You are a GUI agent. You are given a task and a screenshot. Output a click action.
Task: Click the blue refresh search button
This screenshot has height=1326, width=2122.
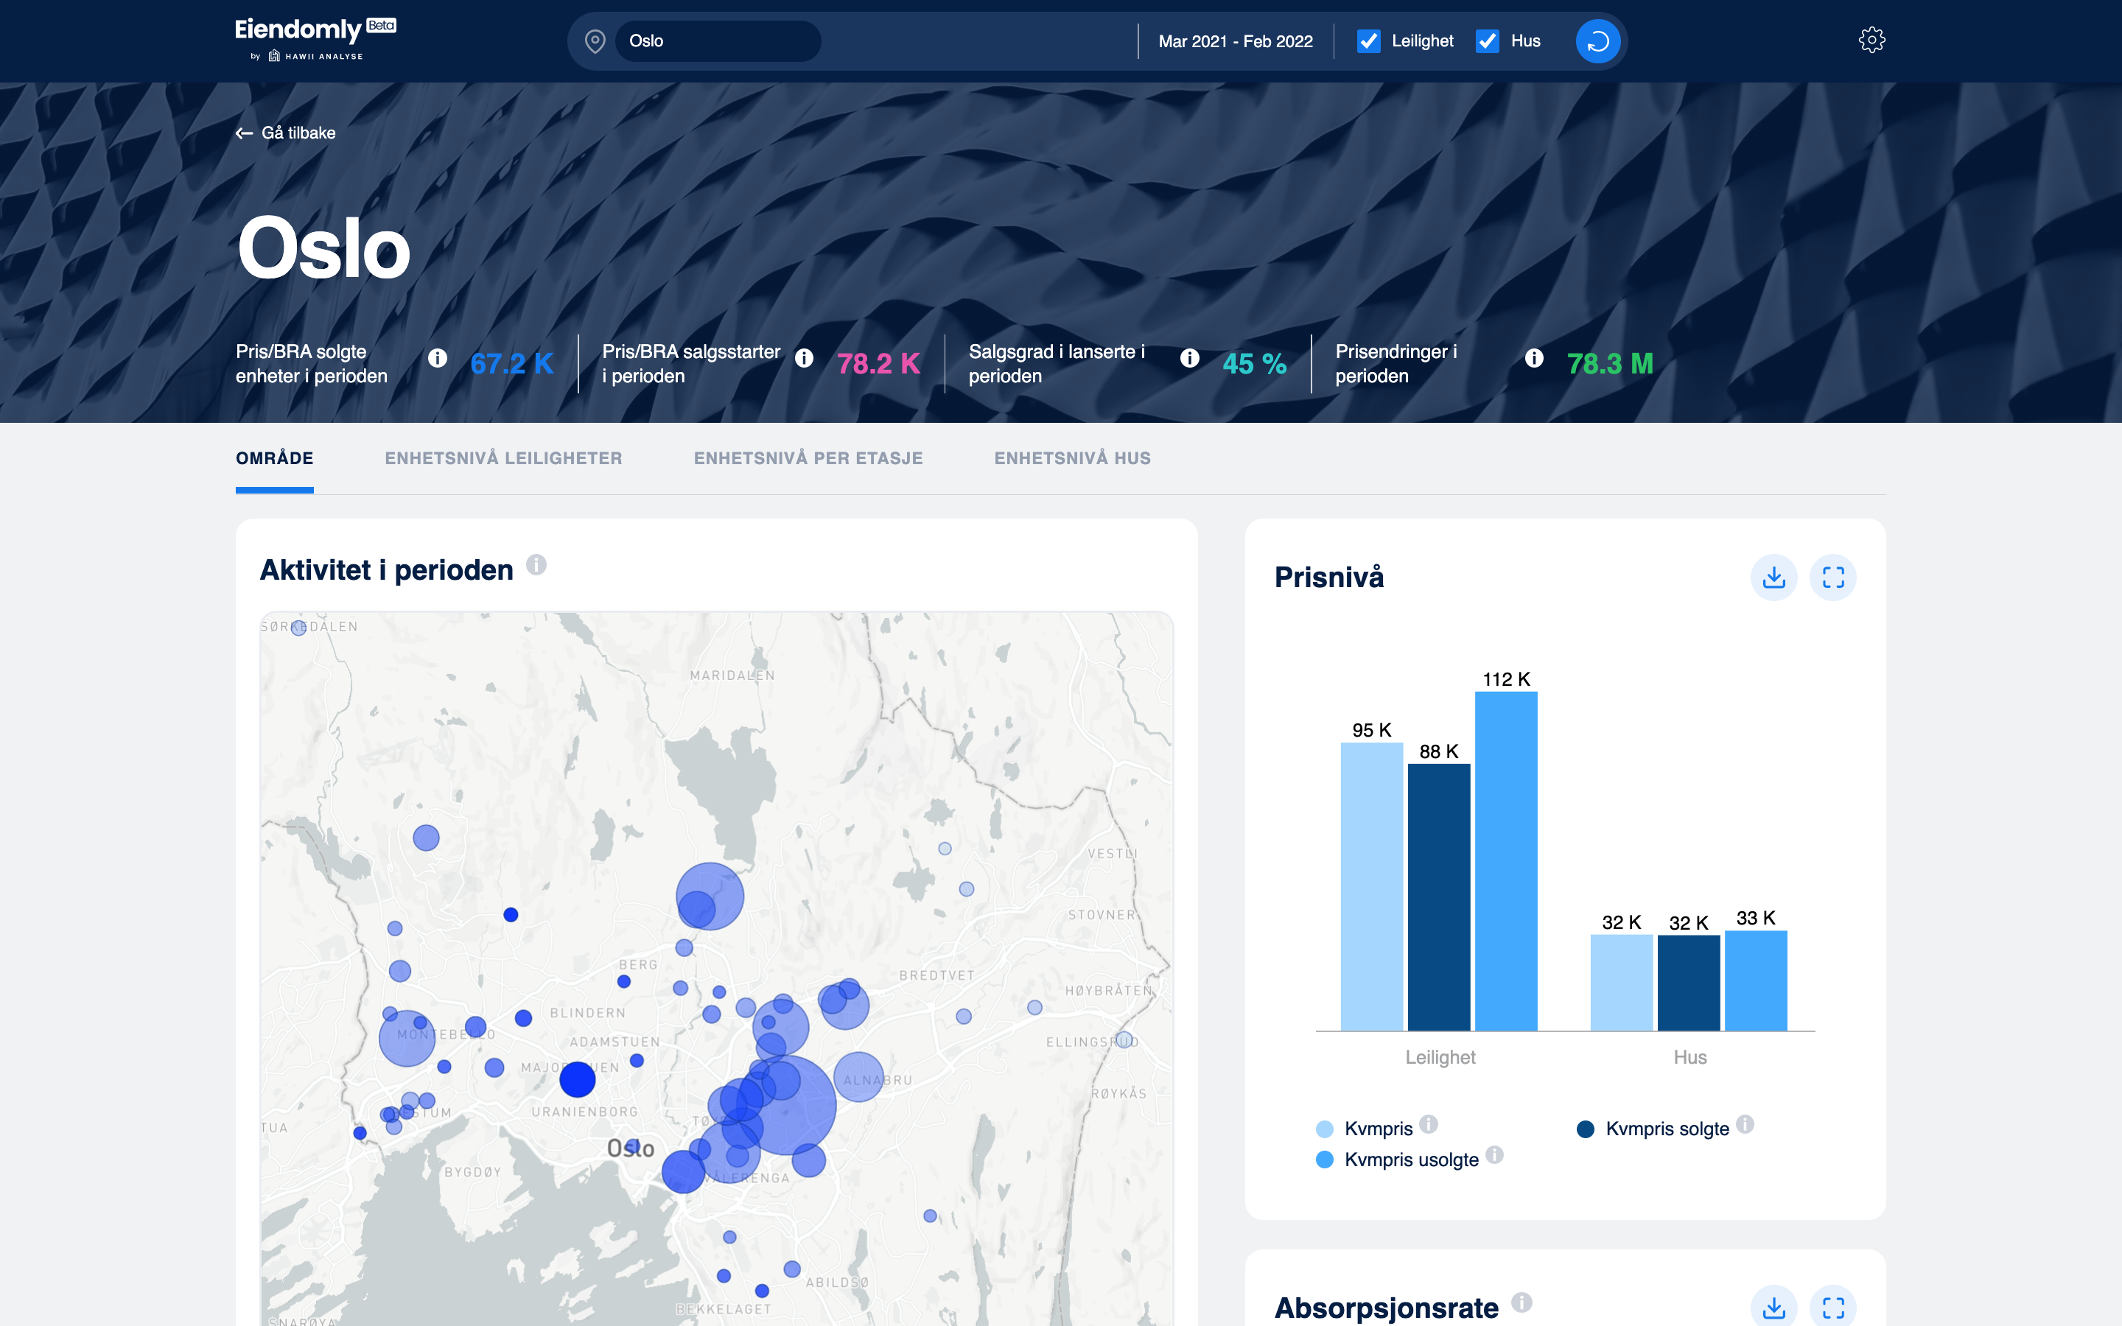tap(1597, 41)
